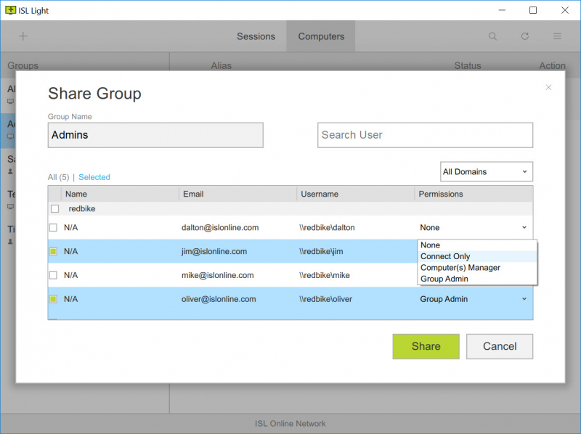Check the mike@islonline.com user checkbox
581x434 pixels.
coord(53,275)
